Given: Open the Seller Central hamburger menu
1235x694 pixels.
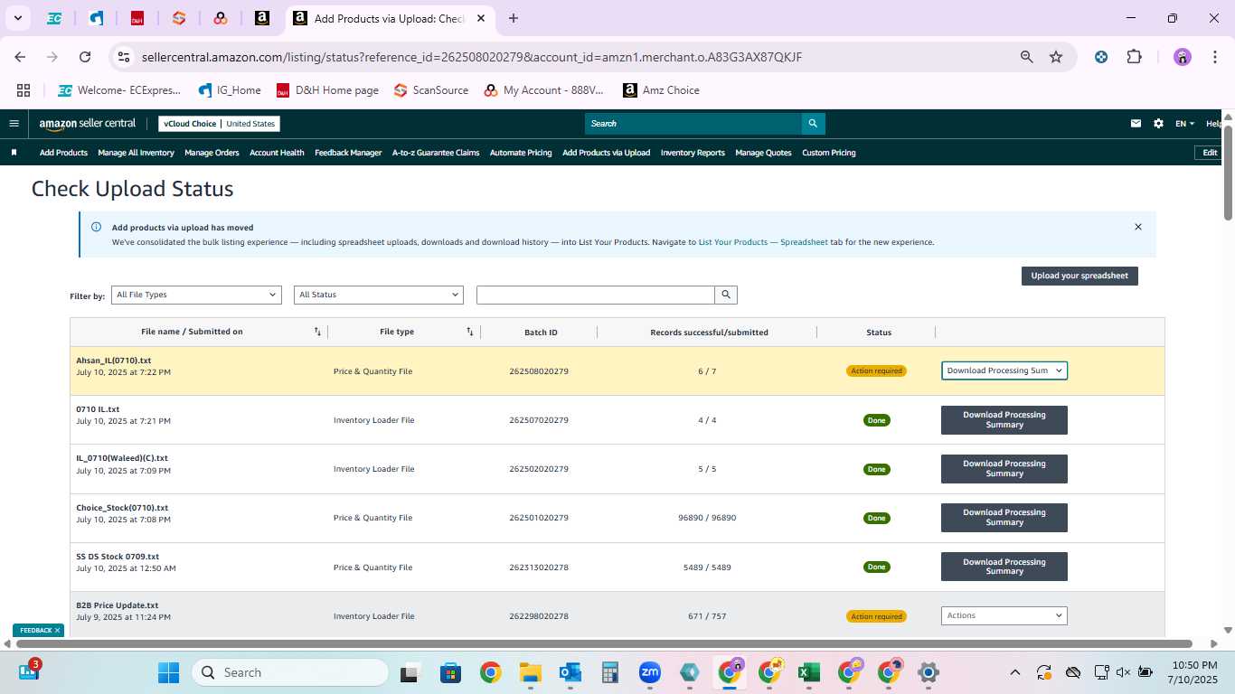Looking at the screenshot, I should (x=14, y=124).
